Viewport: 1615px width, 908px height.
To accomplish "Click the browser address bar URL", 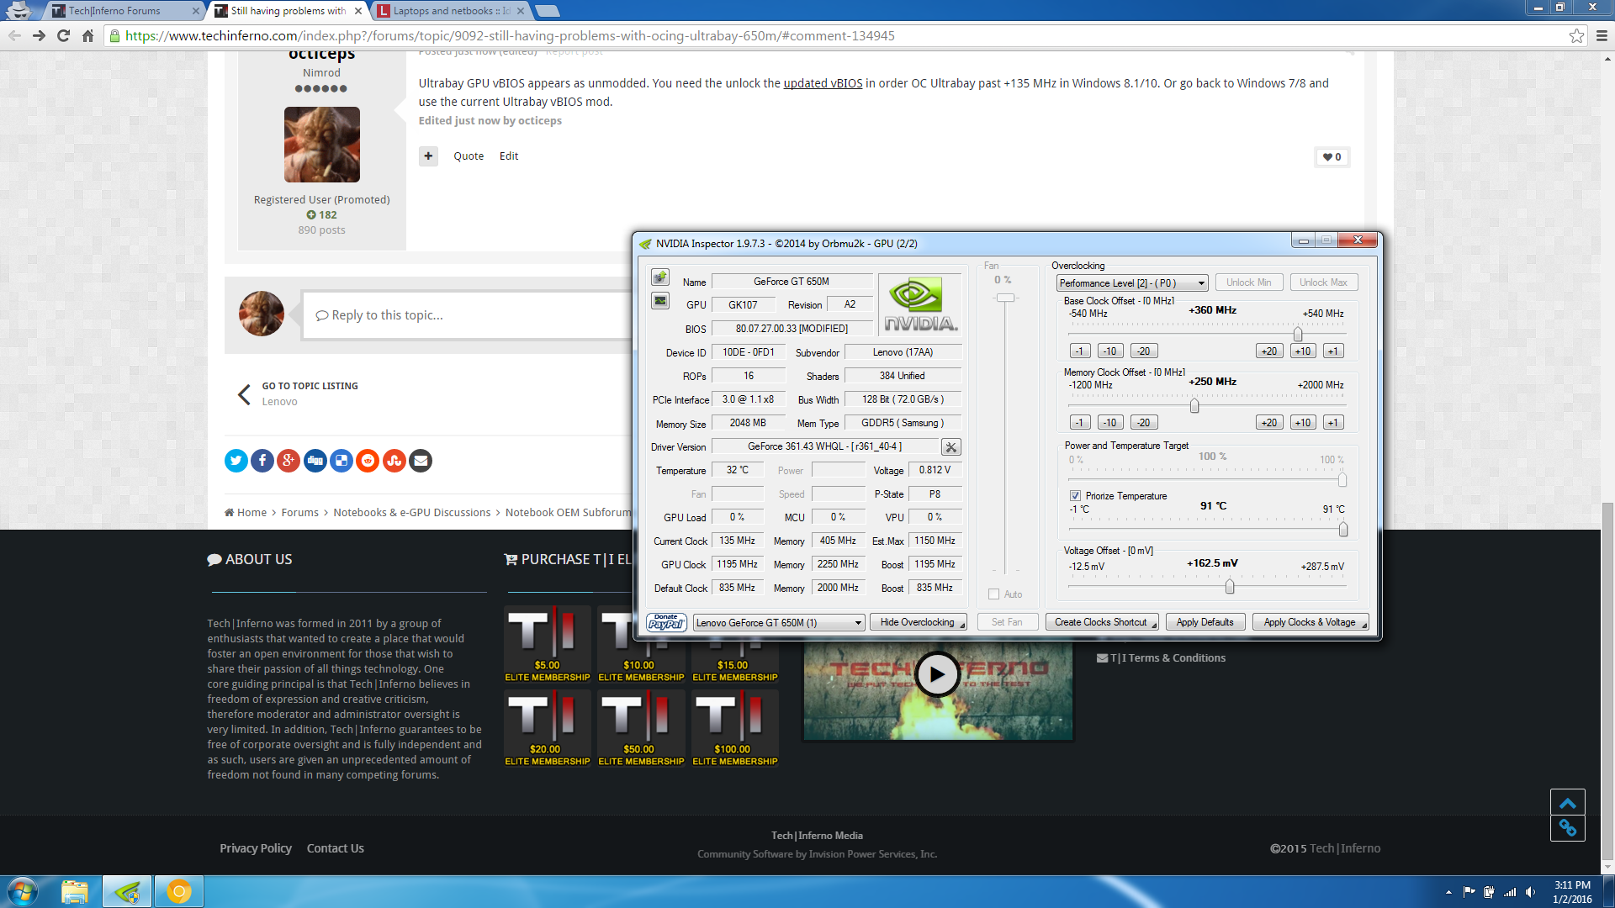I will [x=510, y=35].
